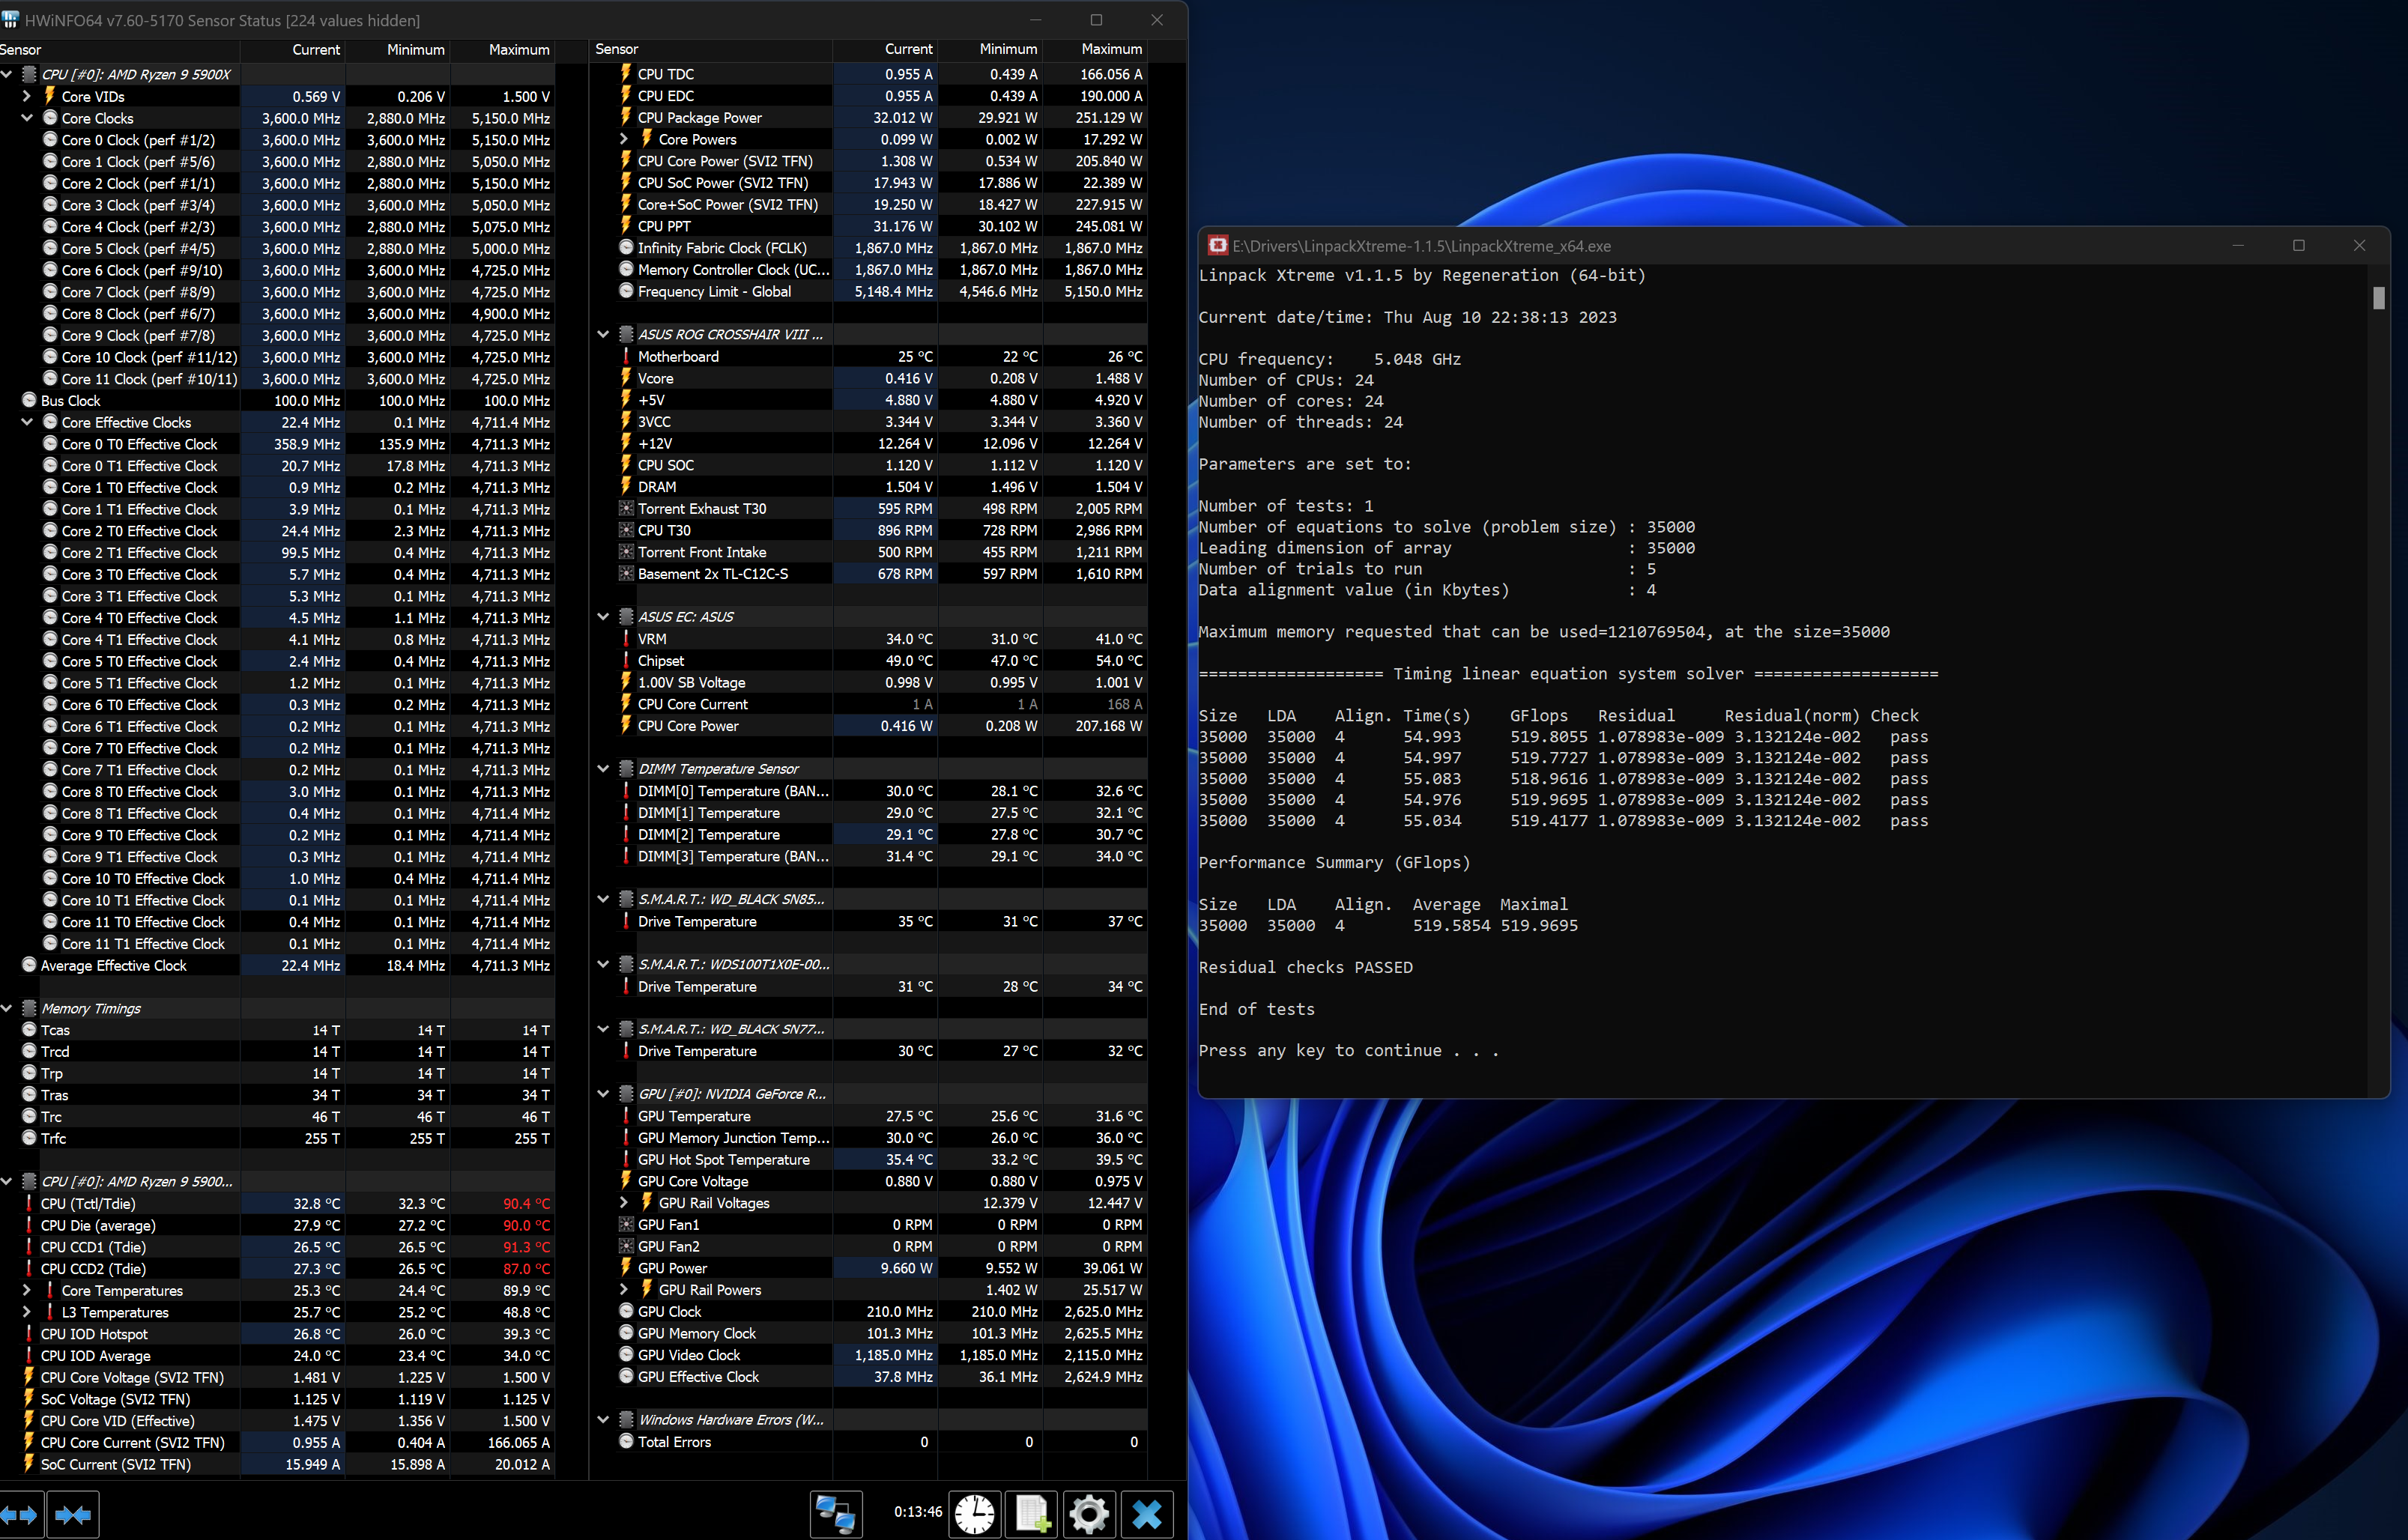Click the CPU PPT value 31.176 W
Screen dimensions: 2408x1540
click(x=902, y=226)
